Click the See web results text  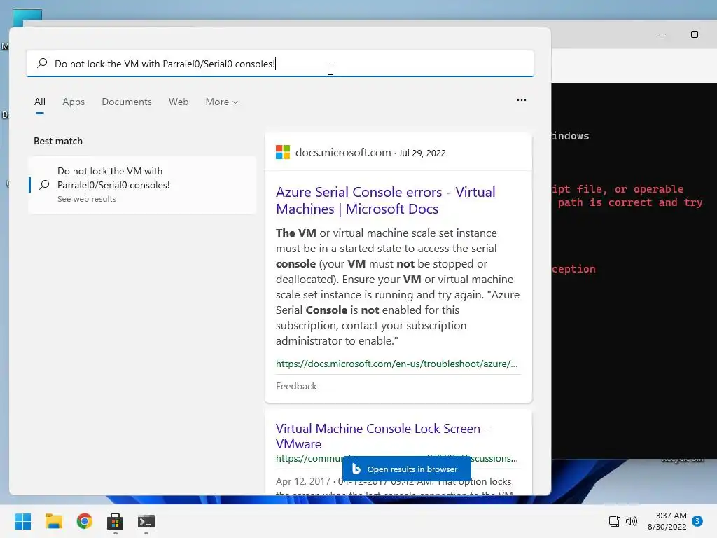click(x=86, y=199)
